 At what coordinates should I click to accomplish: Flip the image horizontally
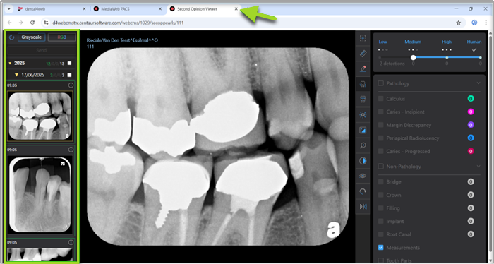tap(363, 207)
